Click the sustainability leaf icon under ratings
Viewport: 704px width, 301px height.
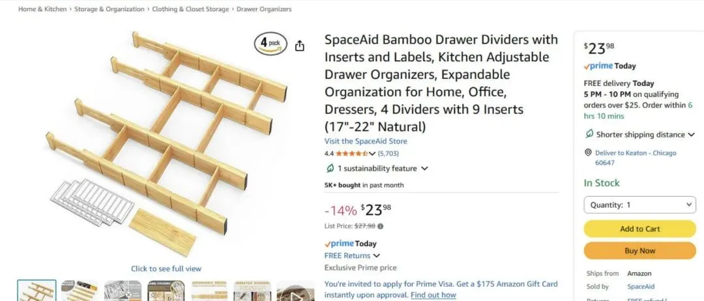pyautogui.click(x=330, y=169)
